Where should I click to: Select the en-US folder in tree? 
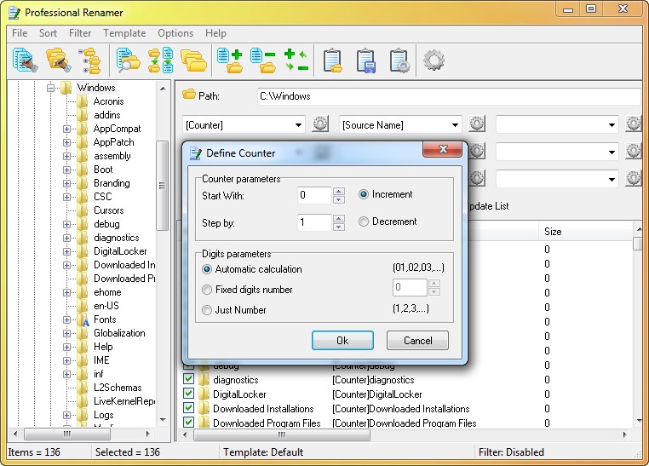[x=106, y=306]
